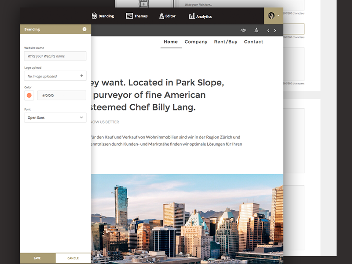Open the Contact navigation item
This screenshot has height=264, width=352.
pyautogui.click(x=254, y=42)
